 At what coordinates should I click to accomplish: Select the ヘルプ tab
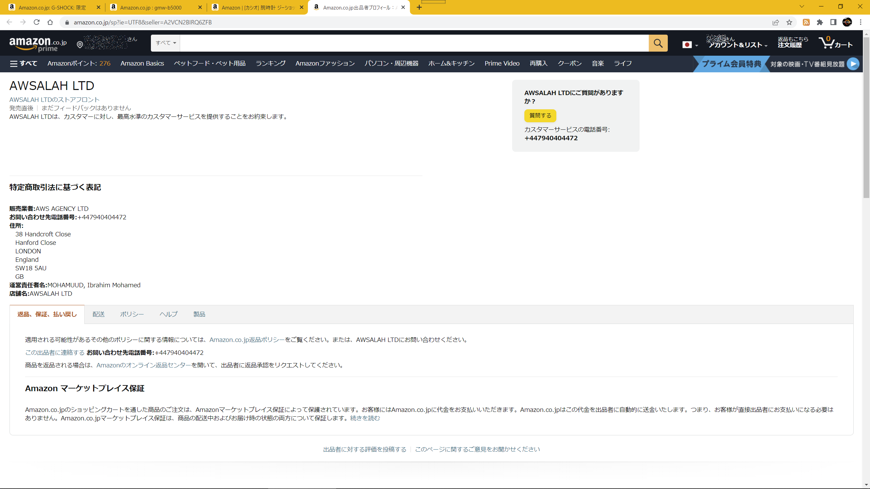169,314
